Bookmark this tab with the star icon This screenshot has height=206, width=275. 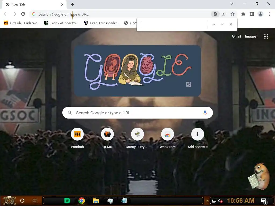tap(233, 14)
